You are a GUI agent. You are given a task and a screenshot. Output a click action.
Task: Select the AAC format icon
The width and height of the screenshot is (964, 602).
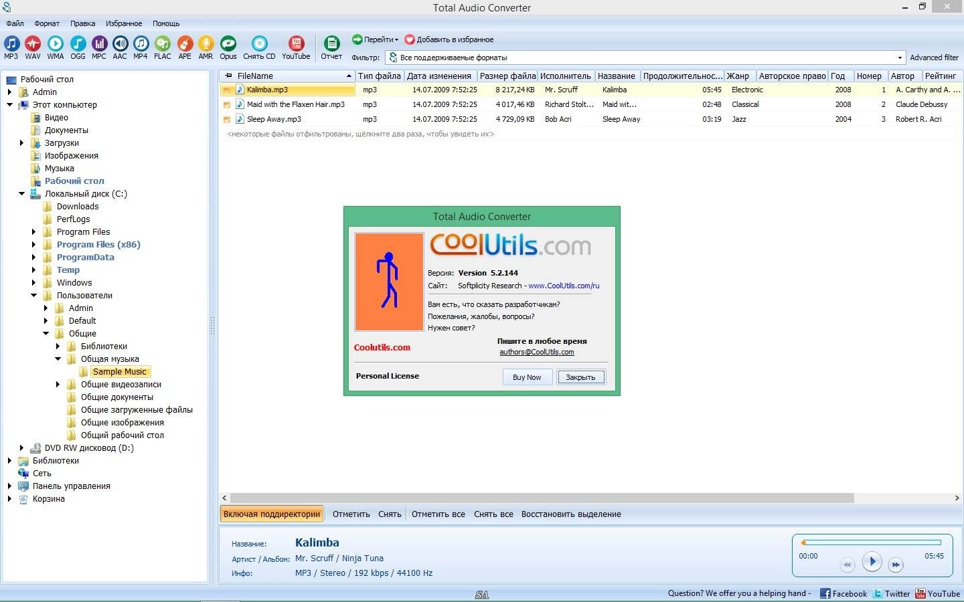(120, 47)
